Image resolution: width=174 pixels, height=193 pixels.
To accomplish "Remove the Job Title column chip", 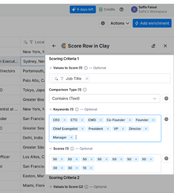I will click(x=87, y=79).
